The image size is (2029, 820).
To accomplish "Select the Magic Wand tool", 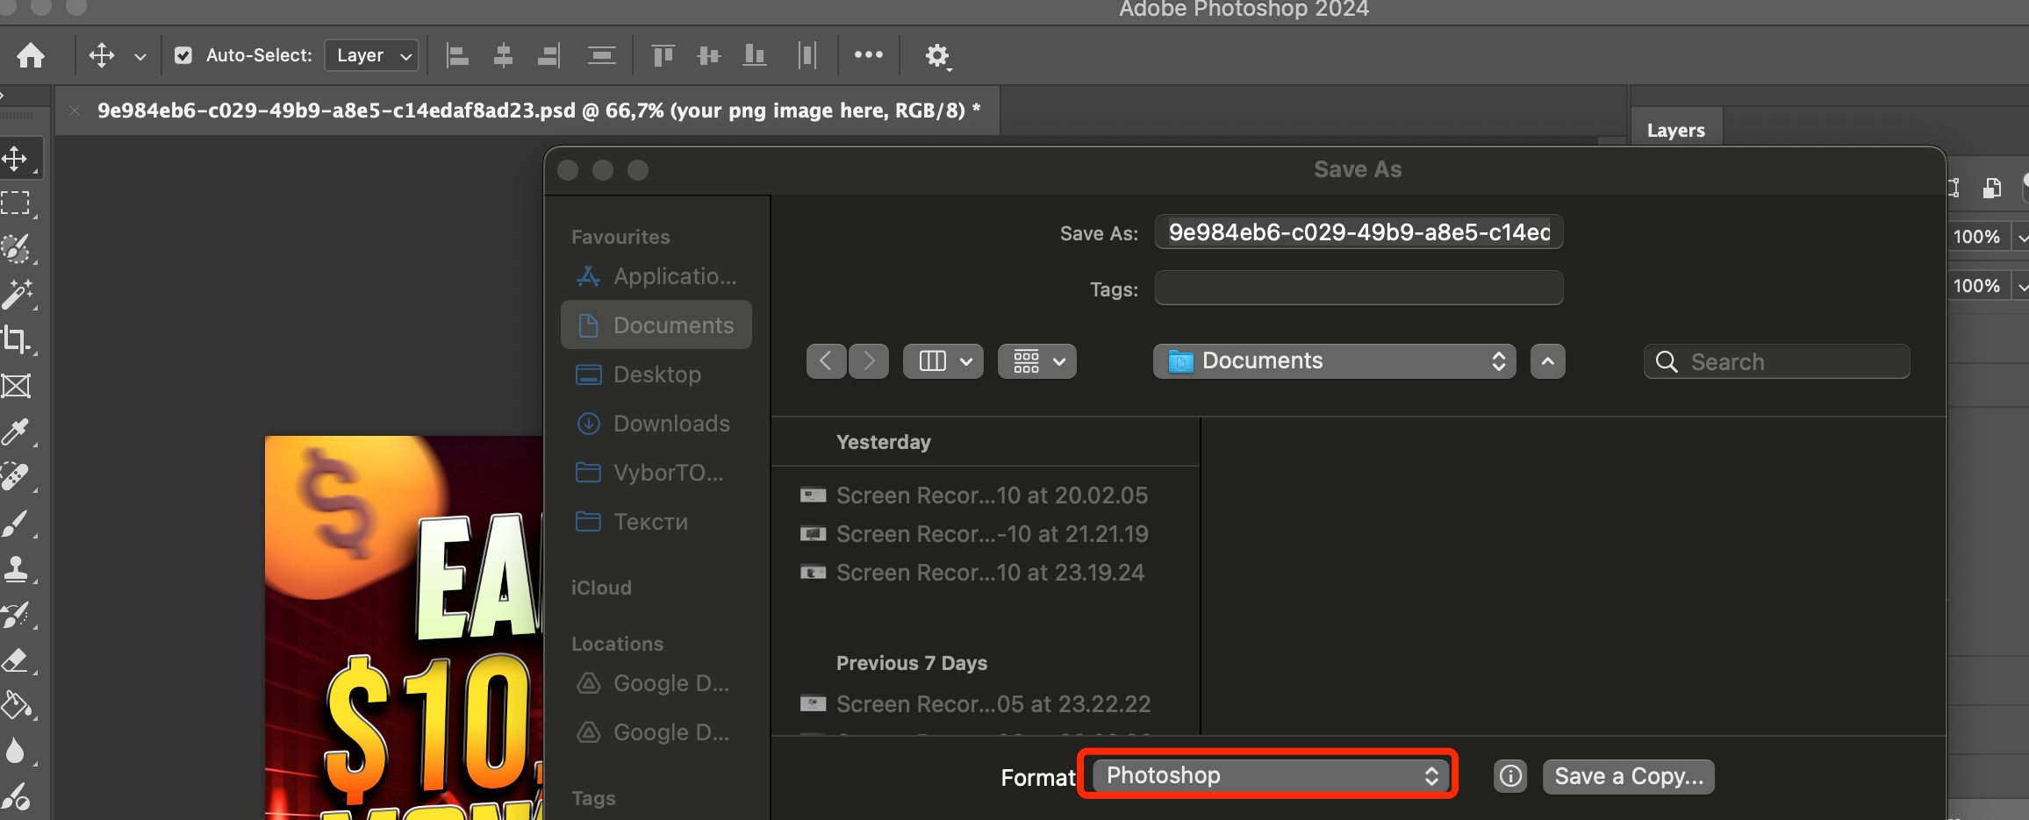I will coord(16,295).
